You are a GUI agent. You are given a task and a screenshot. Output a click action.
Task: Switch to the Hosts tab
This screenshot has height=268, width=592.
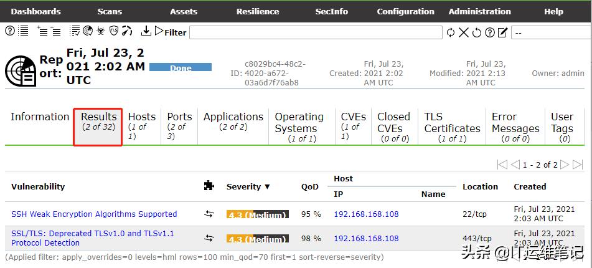pos(141,127)
